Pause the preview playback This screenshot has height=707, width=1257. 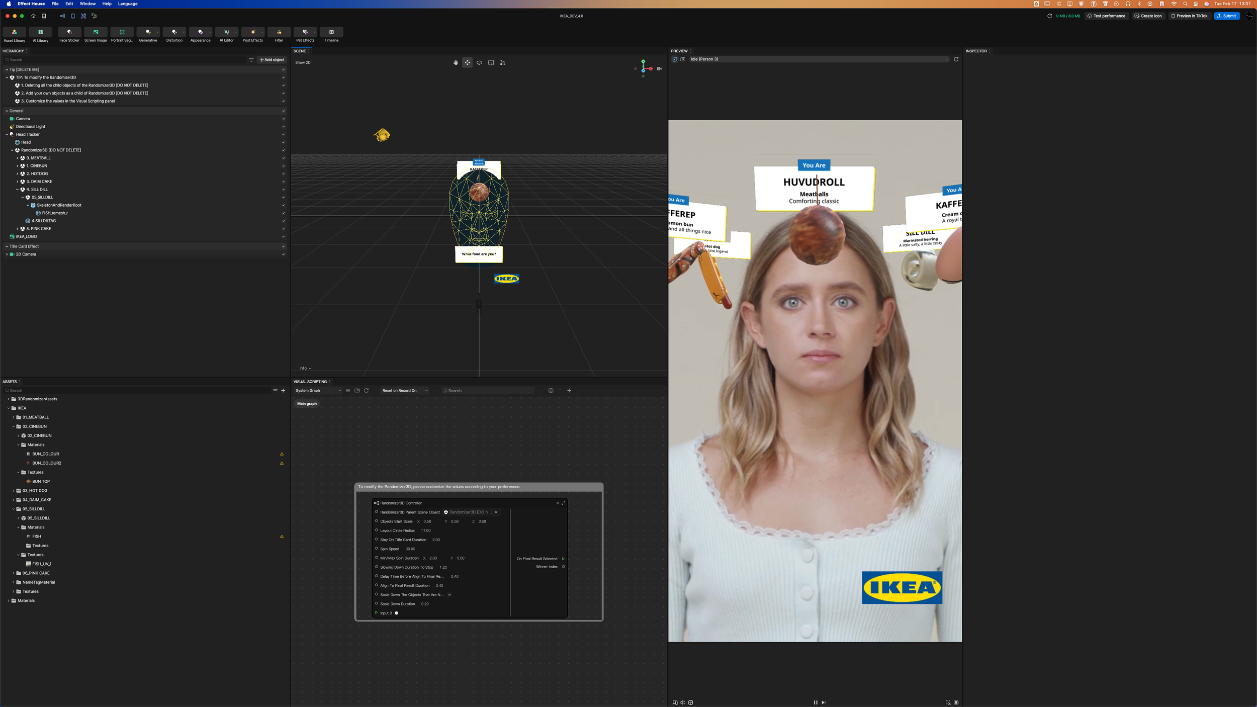pyautogui.click(x=815, y=702)
